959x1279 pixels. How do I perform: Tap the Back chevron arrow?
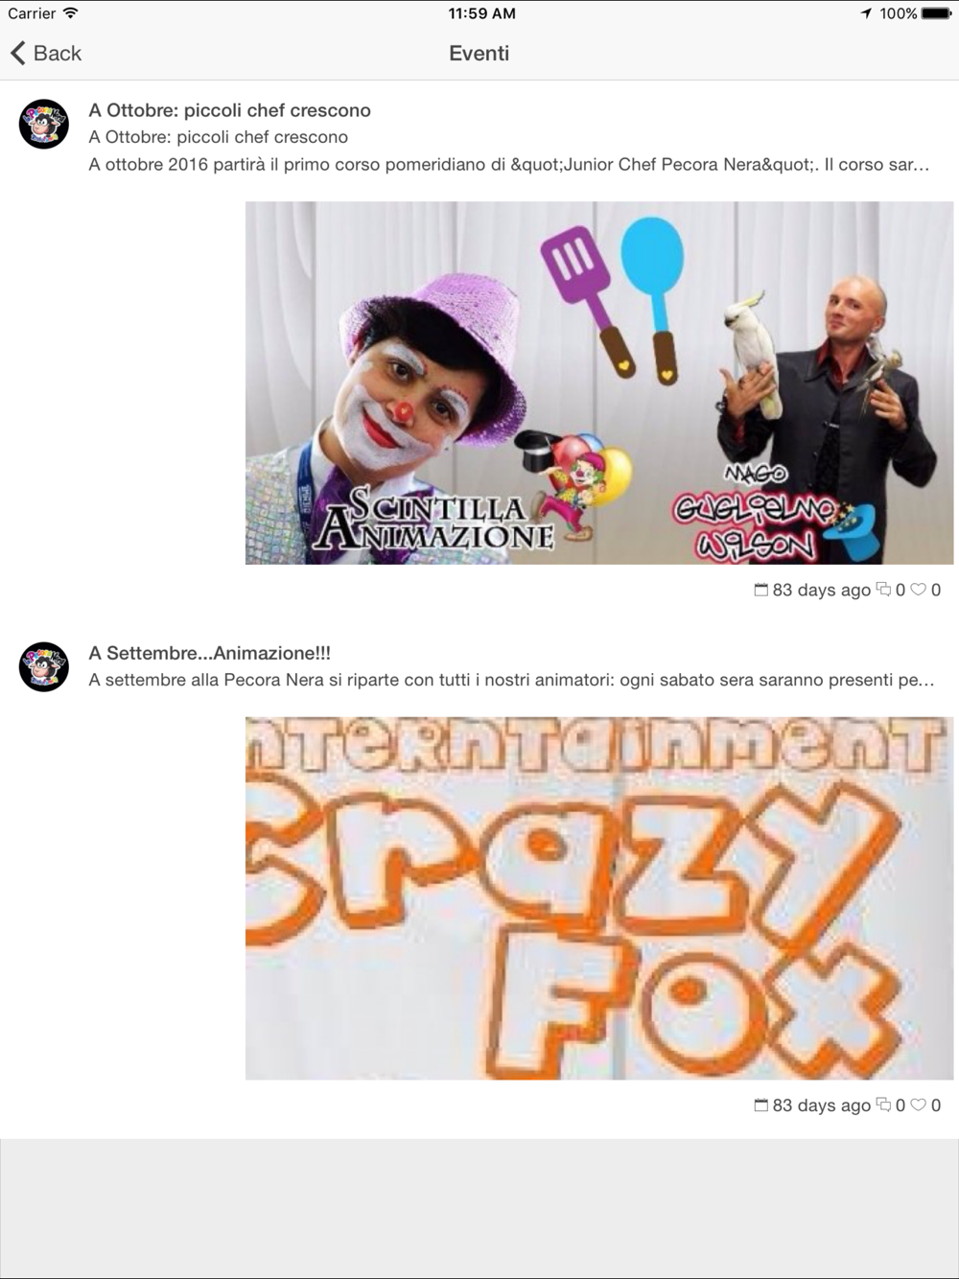(x=17, y=53)
